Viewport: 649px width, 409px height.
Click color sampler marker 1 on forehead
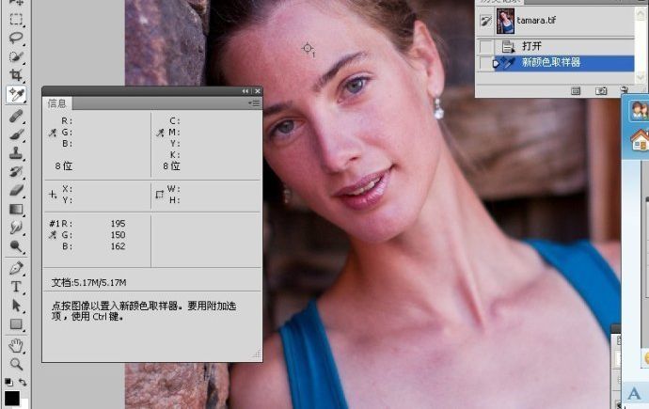pyautogui.click(x=308, y=48)
